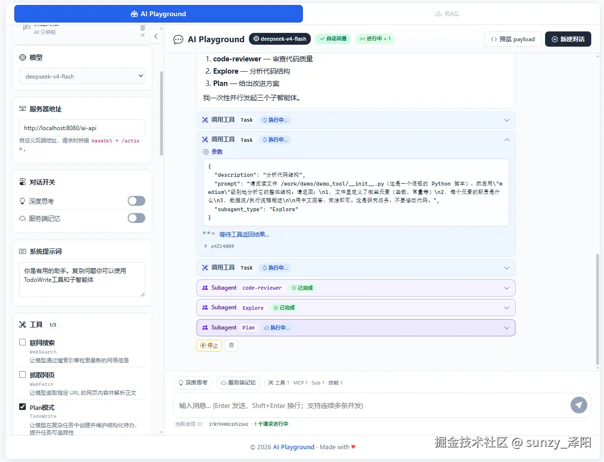Click 等待工具返回结果... text
Viewport: 604px width, 462px height.
click(x=244, y=234)
